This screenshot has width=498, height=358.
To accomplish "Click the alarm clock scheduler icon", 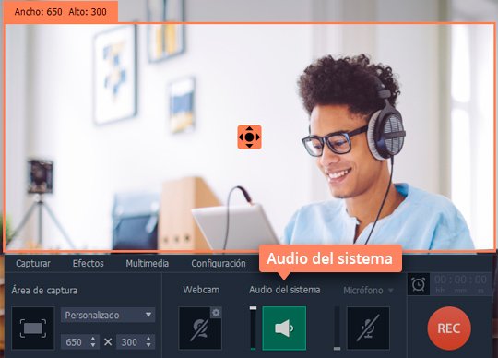I will pyautogui.click(x=419, y=284).
